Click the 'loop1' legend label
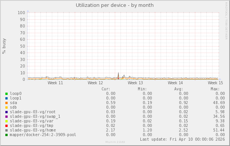This screenshot has height=146, width=230. click(x=16, y=98)
